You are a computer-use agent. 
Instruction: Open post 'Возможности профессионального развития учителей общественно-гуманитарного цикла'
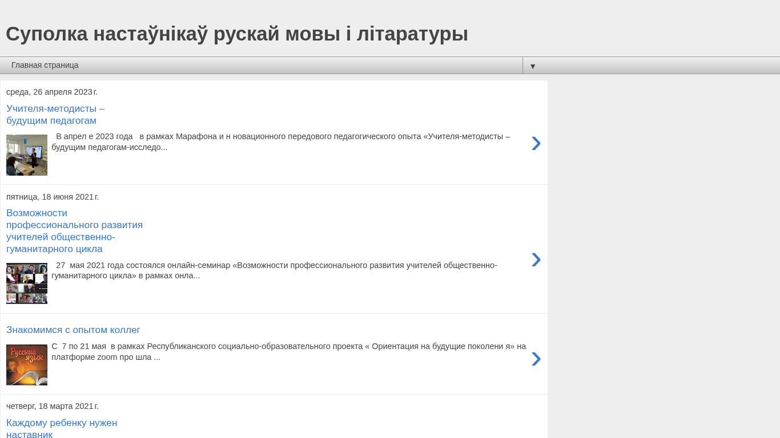74,231
